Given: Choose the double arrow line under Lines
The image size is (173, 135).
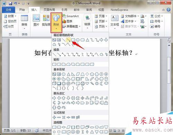Looking at the screenshot, I should pos(64,54).
